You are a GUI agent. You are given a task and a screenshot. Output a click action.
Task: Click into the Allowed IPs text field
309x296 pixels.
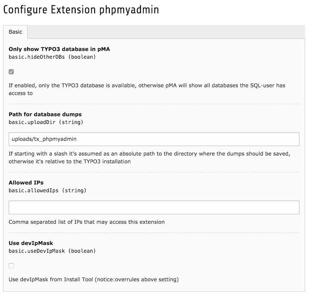[x=154, y=207]
